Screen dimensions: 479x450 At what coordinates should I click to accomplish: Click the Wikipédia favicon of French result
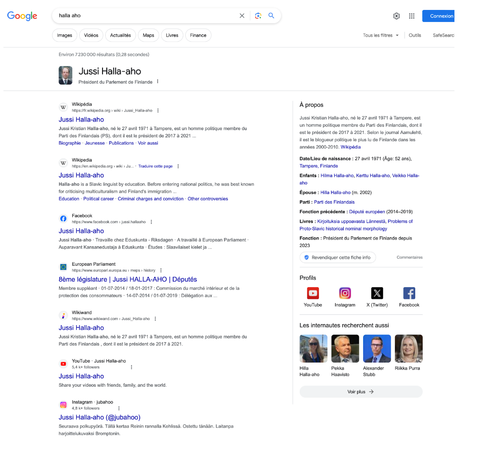(63, 107)
